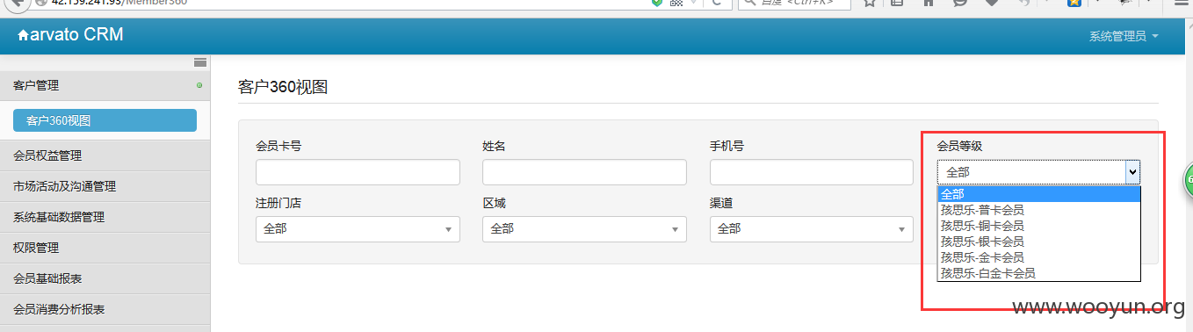
Task: Select the 孩思乐-铜卡会员 option
Action: click(1038, 226)
